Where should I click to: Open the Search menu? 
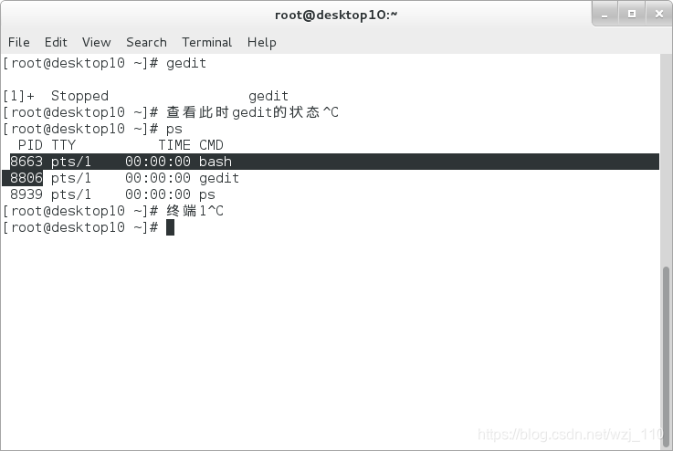coord(146,42)
